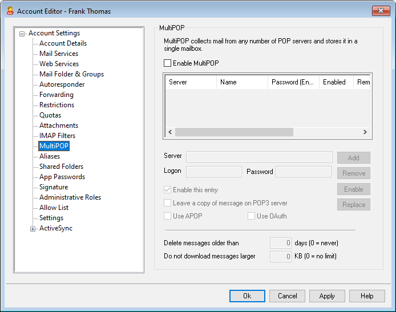Open Account Details in the tree
The height and width of the screenshot is (312, 396).
(63, 43)
